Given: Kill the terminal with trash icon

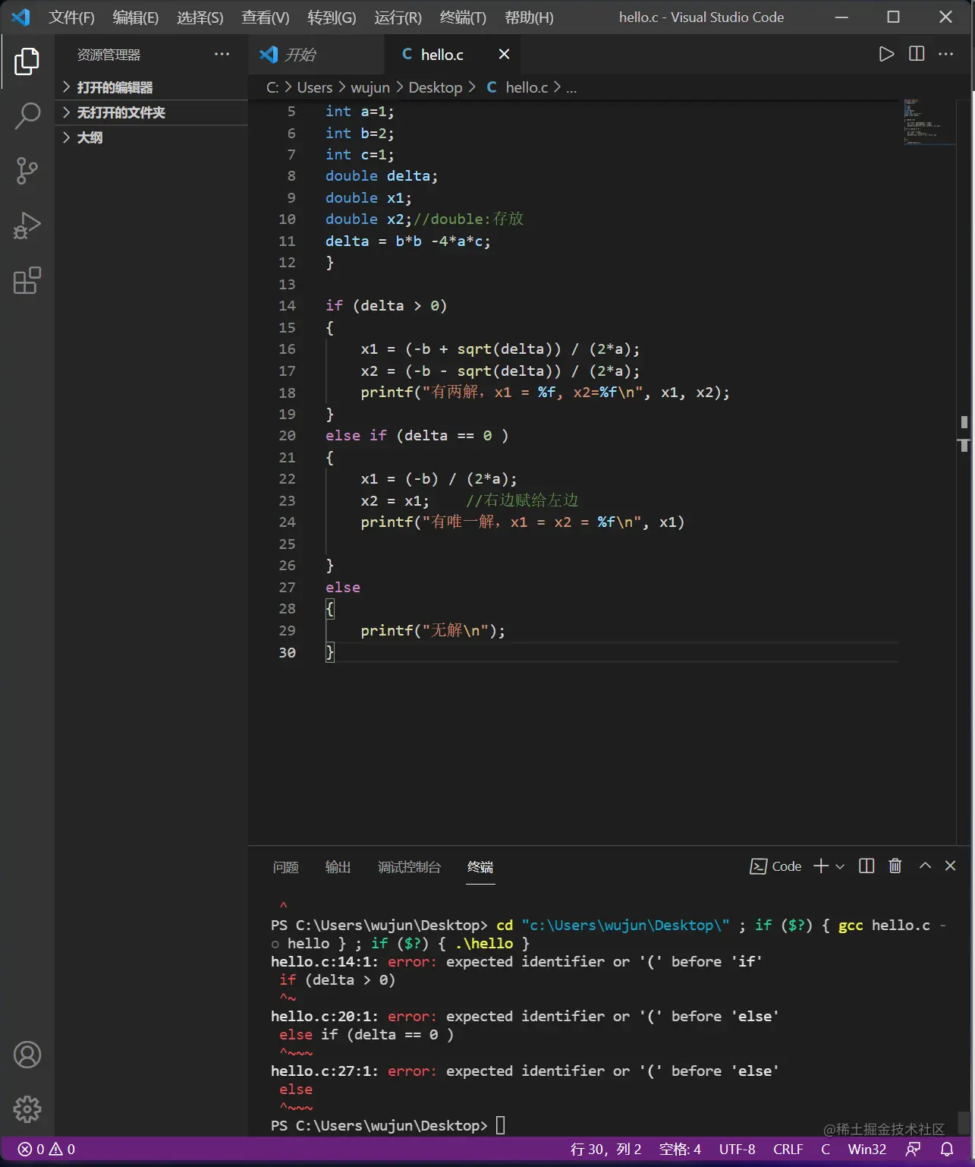Looking at the screenshot, I should tap(895, 866).
